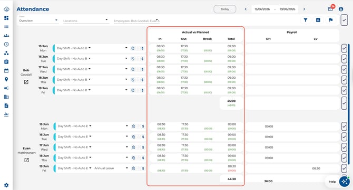Image resolution: width=353 pixels, height=190 pixels.
Task: Click dollar icon on Bob's 19 Jun row
Action: [142, 90]
